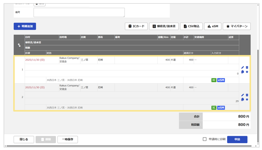Click into the 備考 text area
Viewport: 262px width, 150px height.
(x=79, y=12)
